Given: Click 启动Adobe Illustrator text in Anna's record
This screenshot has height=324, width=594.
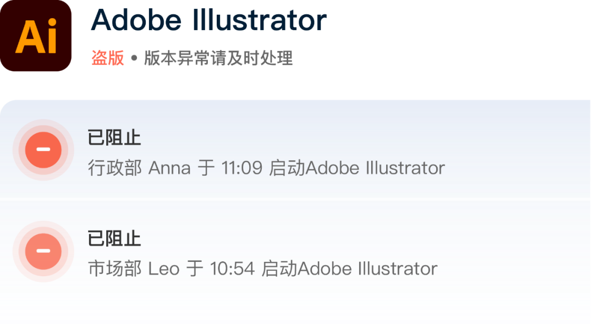Looking at the screenshot, I should click(x=356, y=168).
